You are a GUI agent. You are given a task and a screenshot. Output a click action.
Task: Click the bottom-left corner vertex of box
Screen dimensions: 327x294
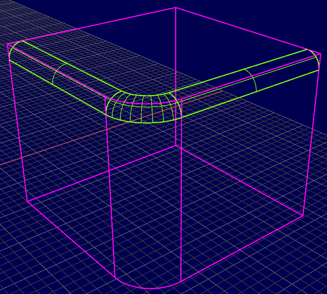[x=27, y=201]
